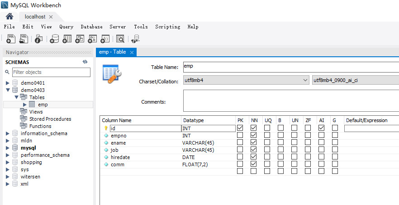Check G for the id column
Screen dimensions: 399x205
335,128
